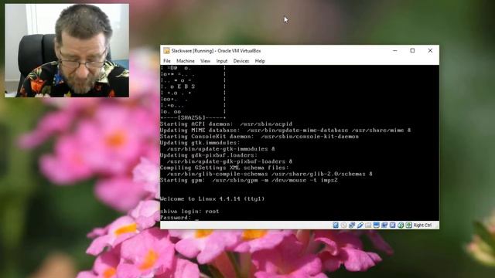Click the CPU features status icon
The image size is (495, 278).
point(392,225)
